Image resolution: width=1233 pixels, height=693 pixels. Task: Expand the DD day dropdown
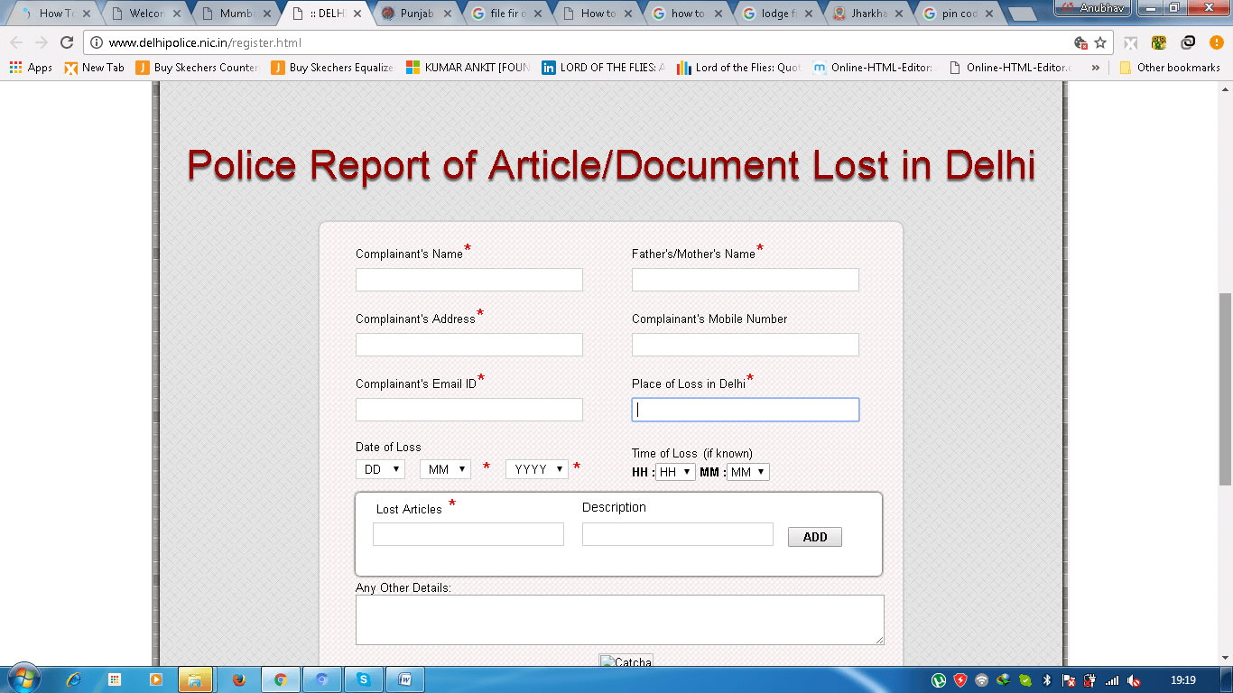[379, 469]
